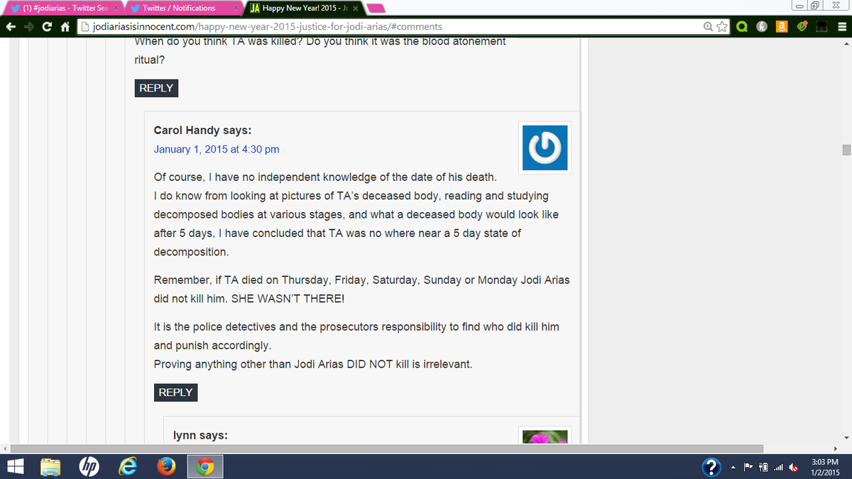Click Carol Handy's avatar image
Screen dimensions: 852x479
pyautogui.click(x=545, y=148)
